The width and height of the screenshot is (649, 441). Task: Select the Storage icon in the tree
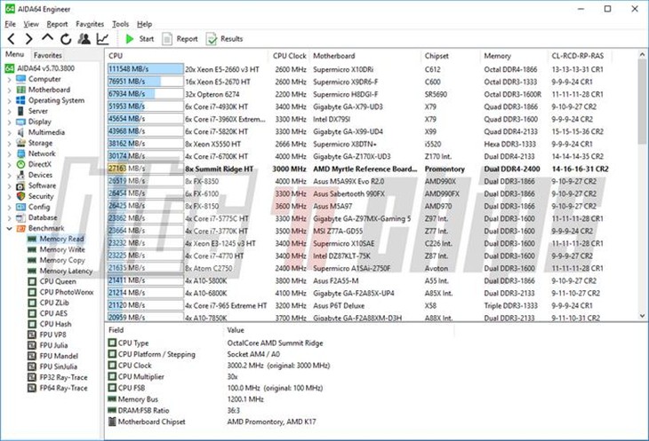(x=21, y=143)
